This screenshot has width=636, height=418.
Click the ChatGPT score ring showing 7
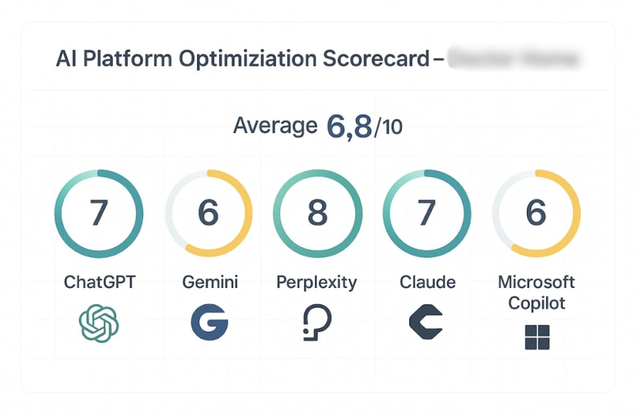tap(99, 214)
